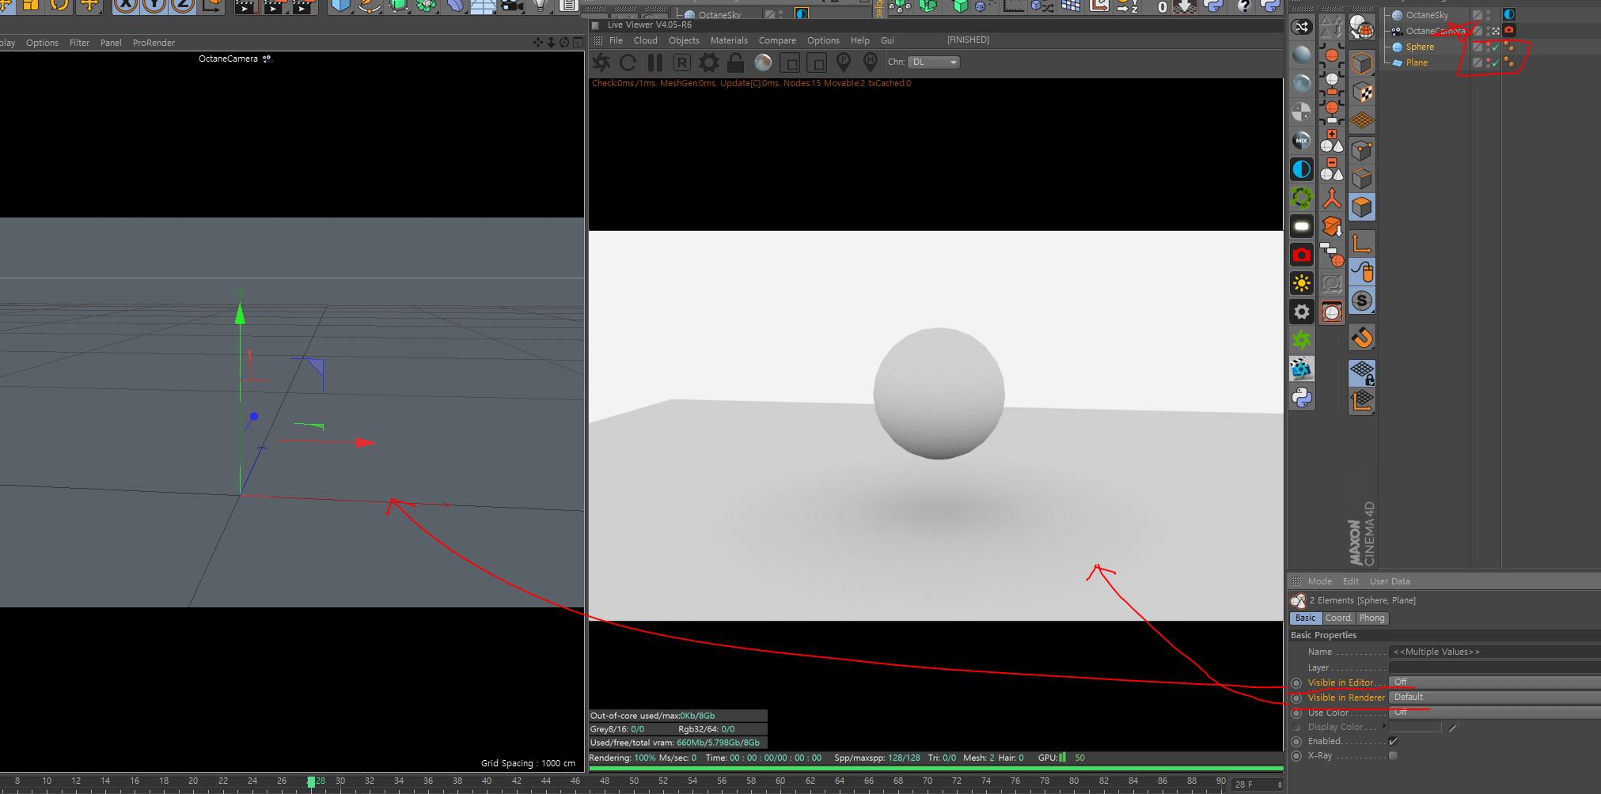The width and height of the screenshot is (1601, 794).
Task: Toggle the Sphere visibility dots
Action: click(1488, 47)
